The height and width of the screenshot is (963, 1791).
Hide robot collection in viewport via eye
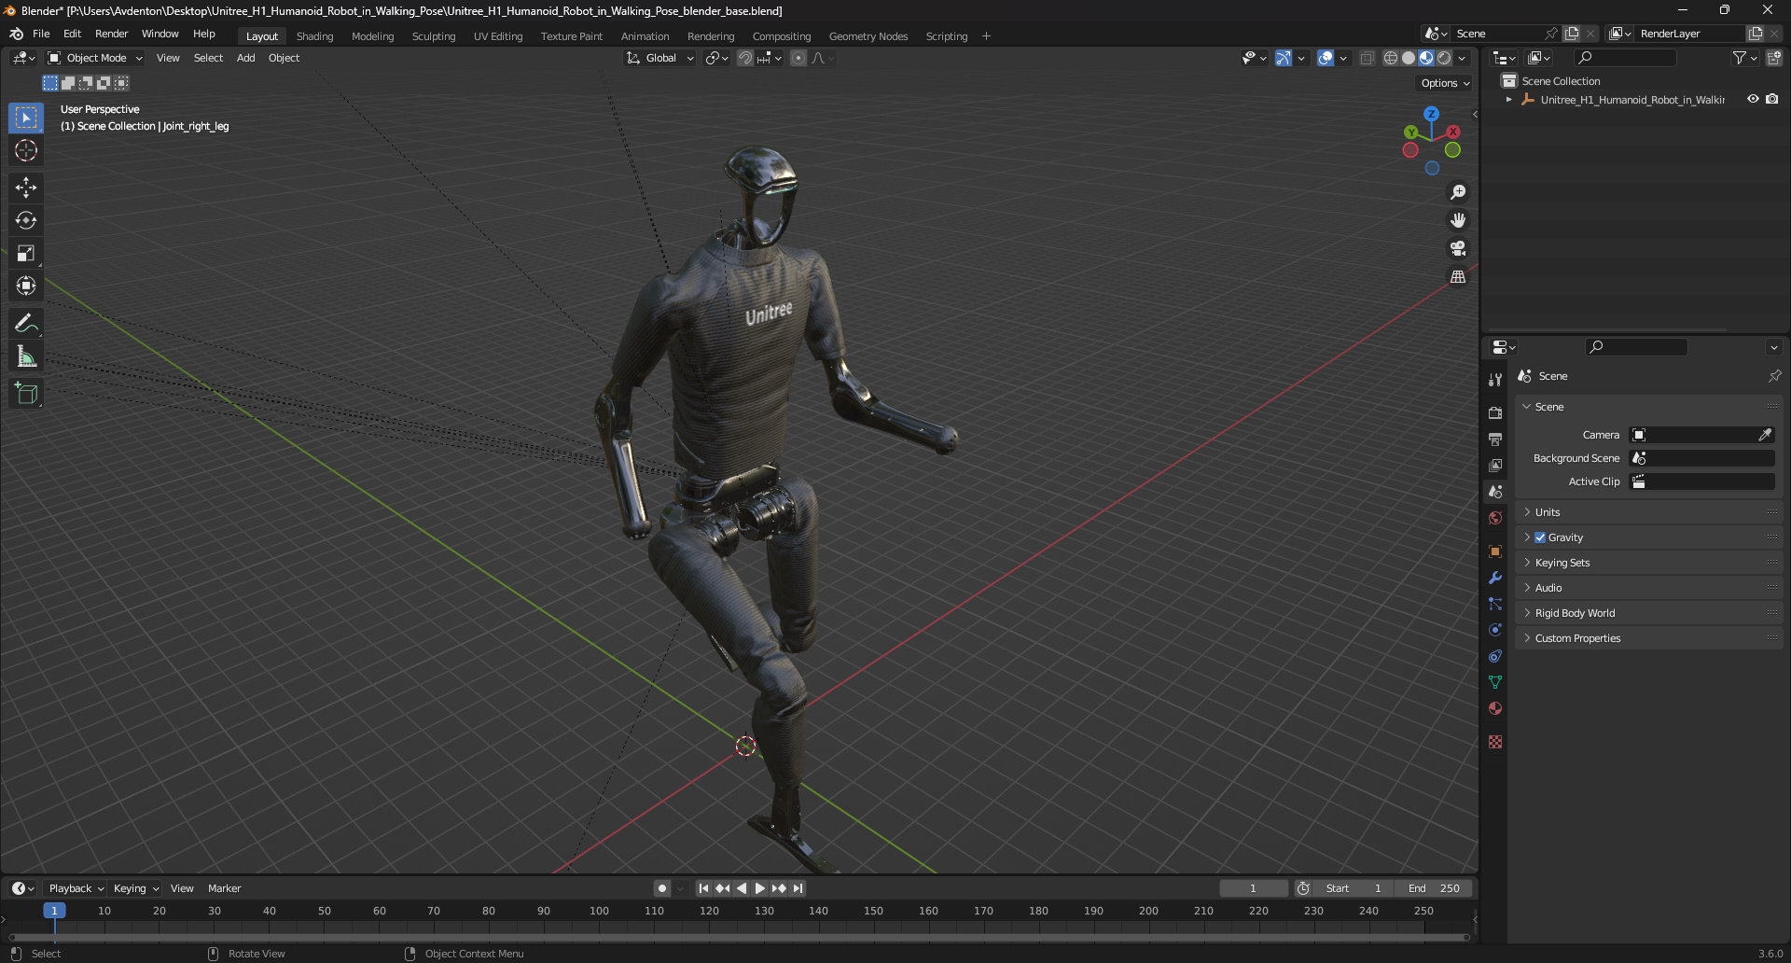coord(1753,99)
